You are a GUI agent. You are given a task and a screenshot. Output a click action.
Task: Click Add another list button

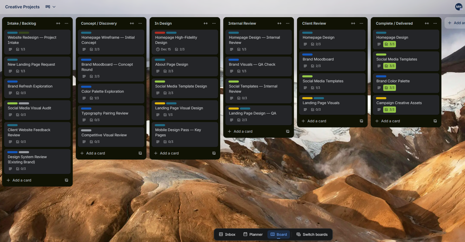[455, 23]
